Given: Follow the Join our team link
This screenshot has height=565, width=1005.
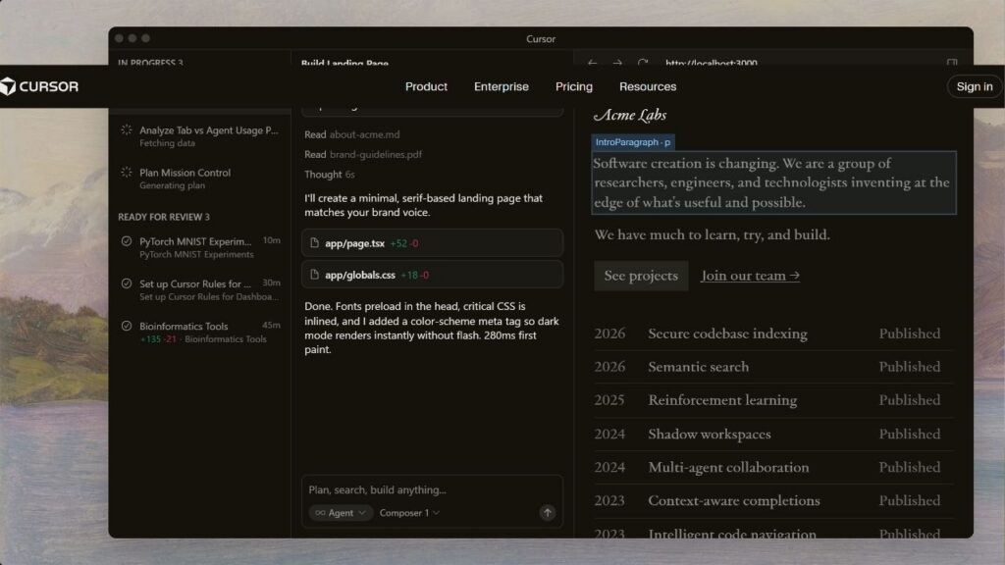Looking at the screenshot, I should 749,276.
